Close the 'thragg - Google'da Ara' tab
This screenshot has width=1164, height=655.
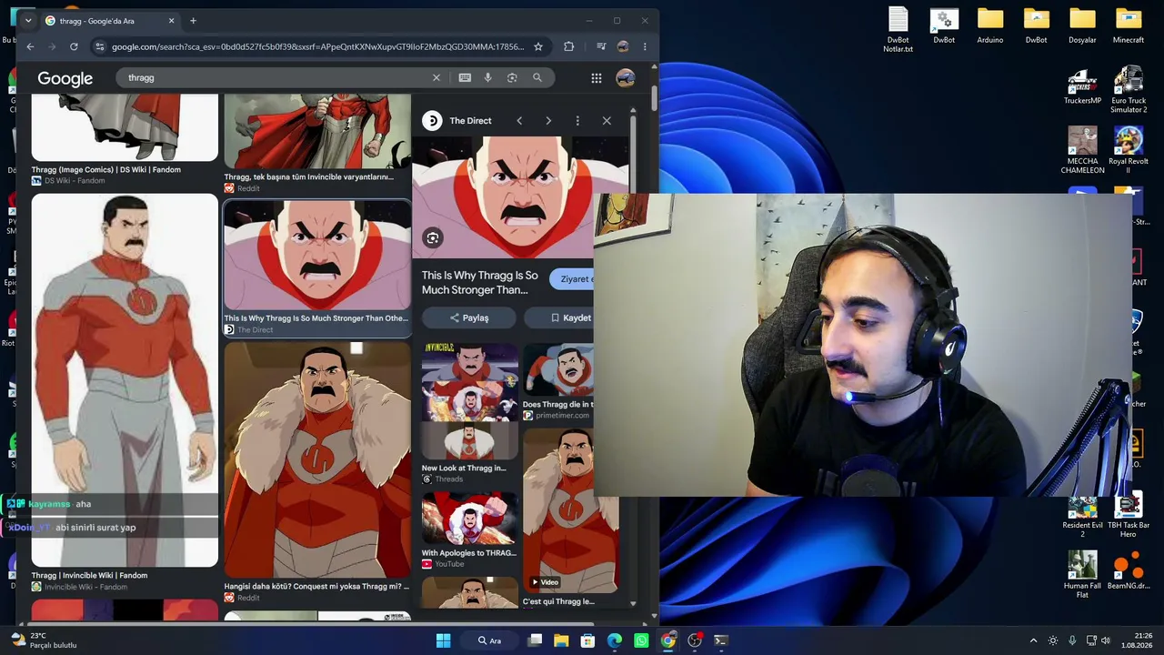tap(170, 21)
